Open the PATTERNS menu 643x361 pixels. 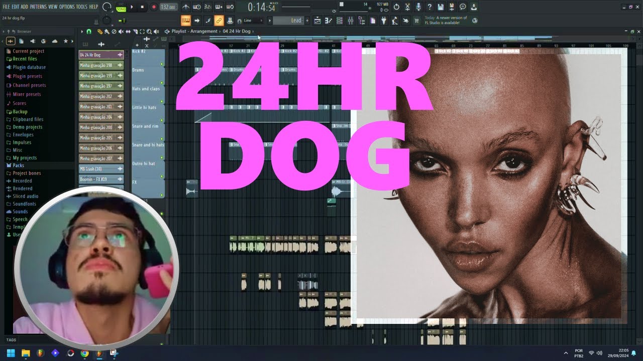tap(38, 7)
